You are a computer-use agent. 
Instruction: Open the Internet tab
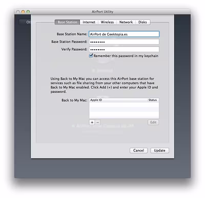[x=89, y=22]
